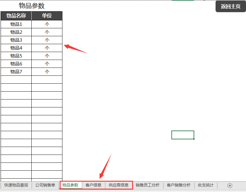Click the unit cell for 物品1
Image resolution: width=246 pixels, height=192 pixels.
click(47, 24)
